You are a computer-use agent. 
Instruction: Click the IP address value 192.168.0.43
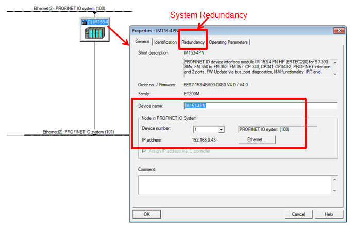[x=204, y=140]
